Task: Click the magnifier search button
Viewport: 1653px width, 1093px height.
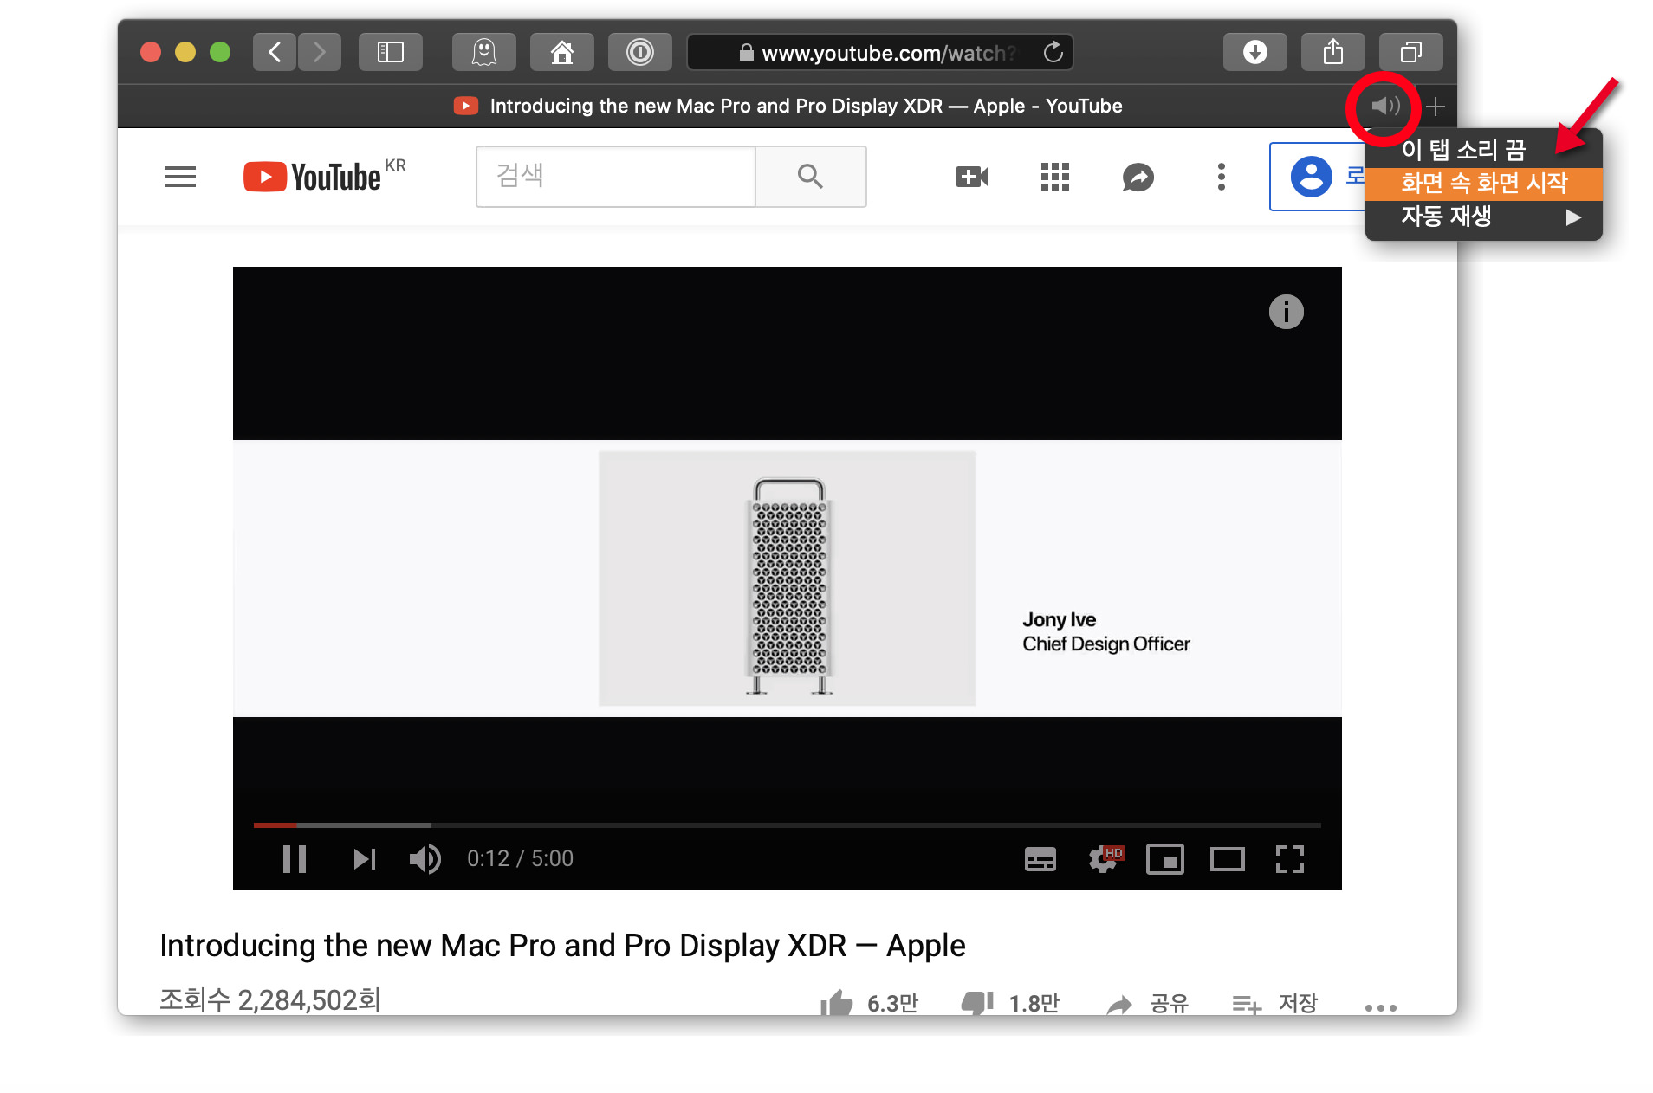Action: [810, 177]
